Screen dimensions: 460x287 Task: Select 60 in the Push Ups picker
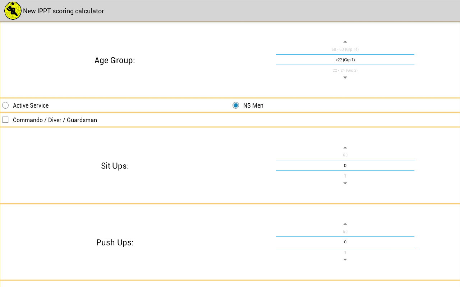[x=345, y=231]
